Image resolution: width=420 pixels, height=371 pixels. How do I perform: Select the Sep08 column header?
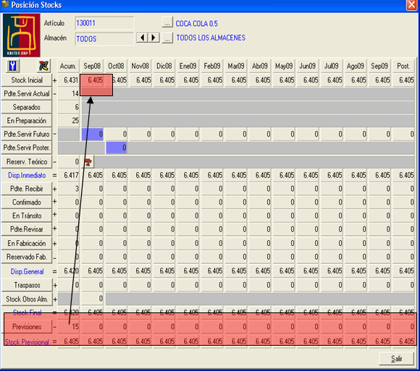(92, 66)
